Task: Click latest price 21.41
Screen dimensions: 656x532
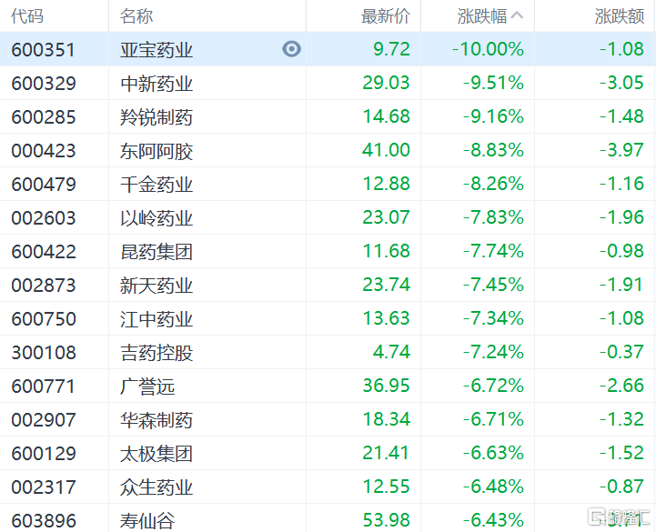Action: 386,453
